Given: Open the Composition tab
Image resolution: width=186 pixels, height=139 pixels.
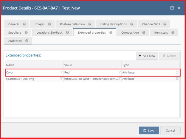Looking at the screenshot, I should point(130,32).
